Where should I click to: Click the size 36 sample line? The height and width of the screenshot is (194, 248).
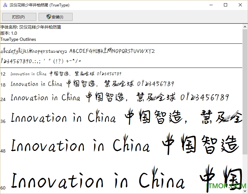[126, 117]
